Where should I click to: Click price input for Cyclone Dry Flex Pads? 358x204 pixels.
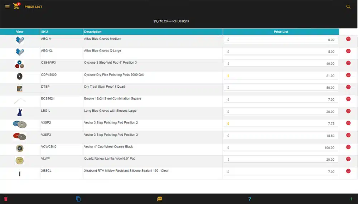click(281, 76)
